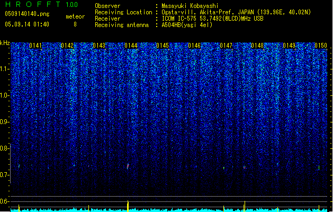Viewport: 333px width, 212px height.
Task: Click the Receiving Location label
Action: (123, 12)
